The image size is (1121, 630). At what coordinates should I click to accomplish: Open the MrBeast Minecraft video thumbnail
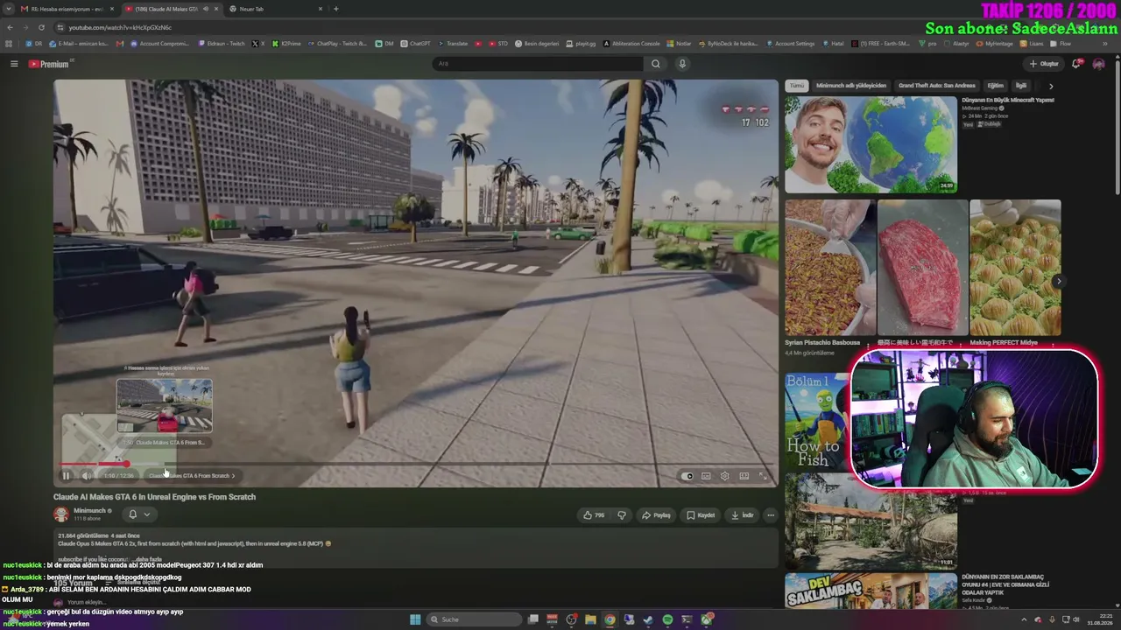pyautogui.click(x=871, y=144)
